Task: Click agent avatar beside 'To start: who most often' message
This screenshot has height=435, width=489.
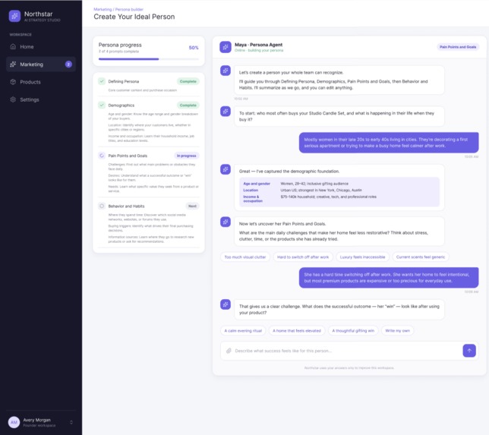Action: [226, 112]
